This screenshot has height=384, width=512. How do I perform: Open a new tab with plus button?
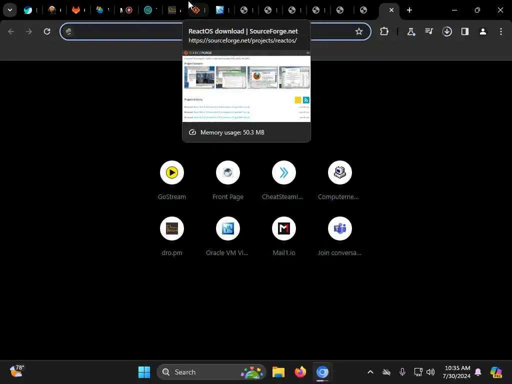point(409,10)
